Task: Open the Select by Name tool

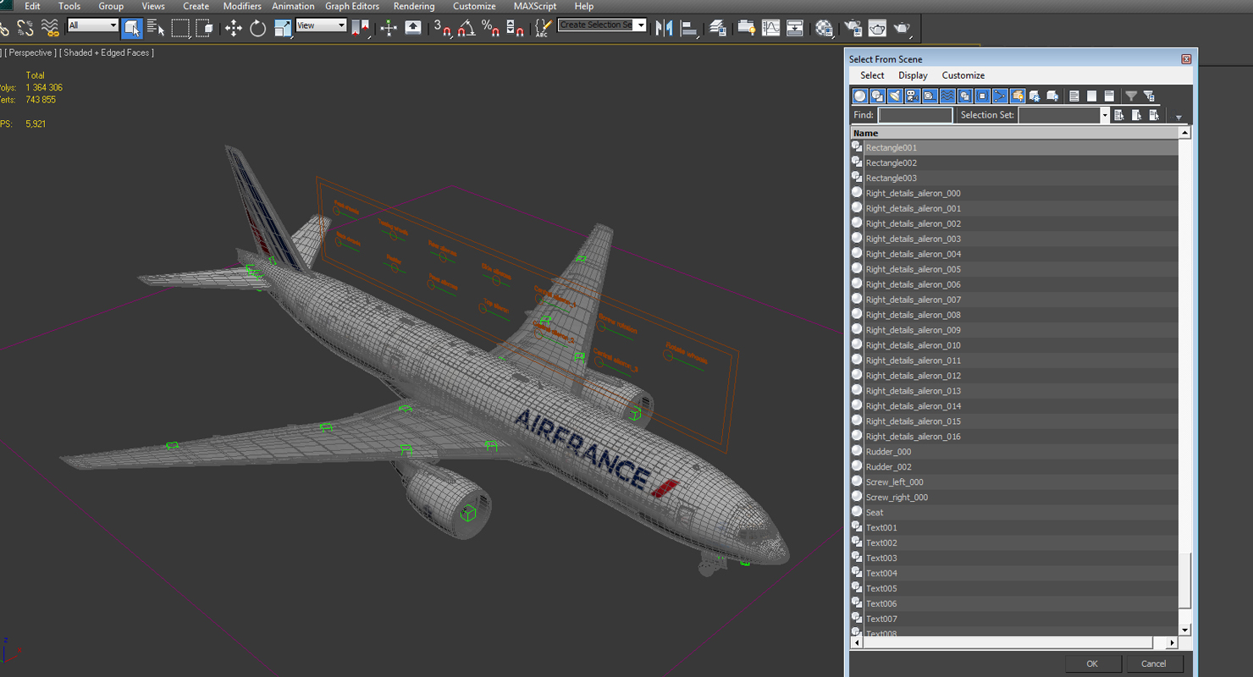Action: point(156,28)
